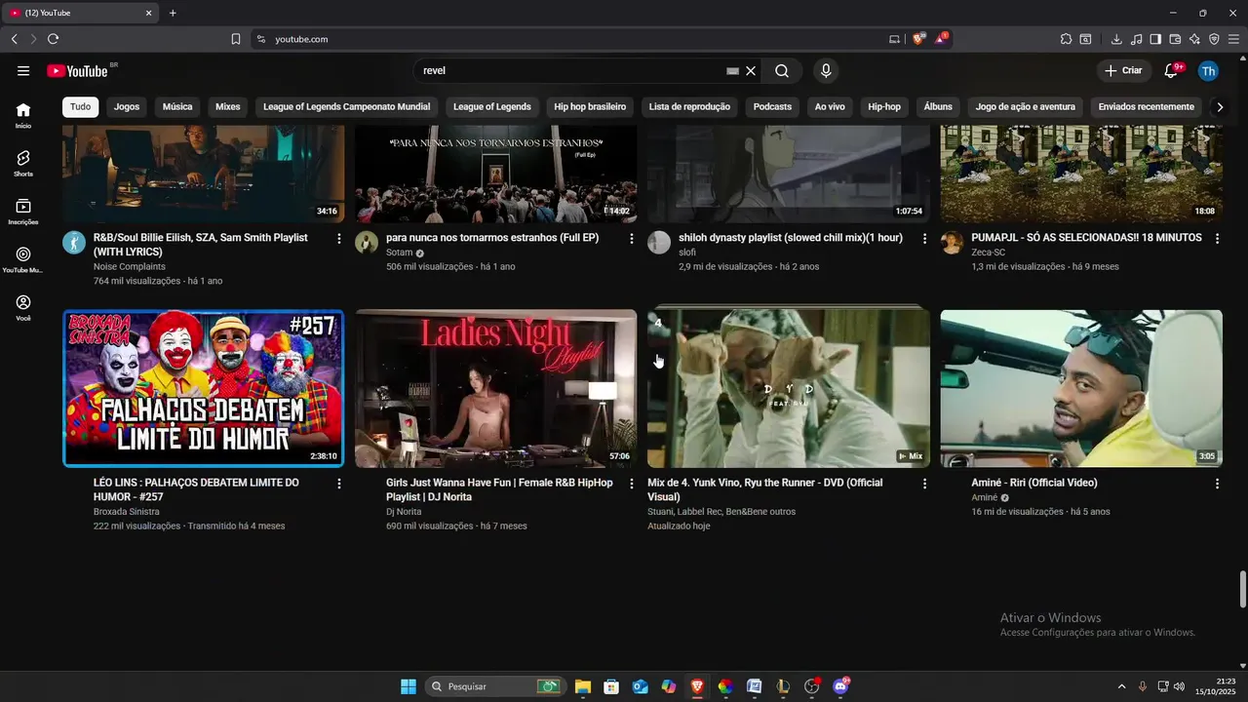The image size is (1248, 702).
Task: Open the on-screen keyboard icon in search
Action: (x=732, y=71)
